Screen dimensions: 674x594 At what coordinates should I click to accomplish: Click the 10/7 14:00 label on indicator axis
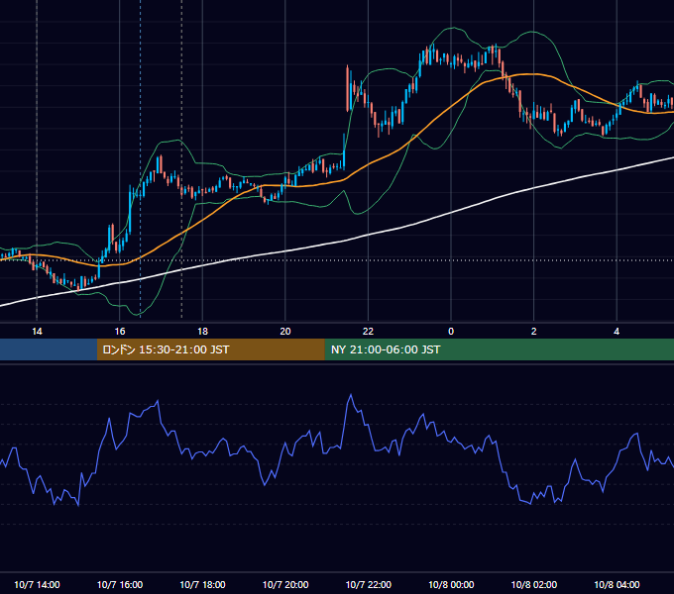point(37,584)
